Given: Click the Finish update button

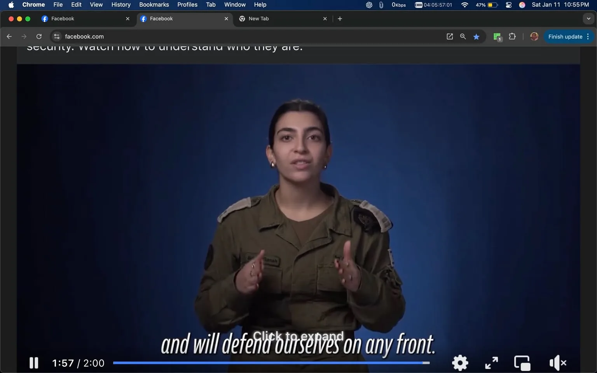Looking at the screenshot, I should 564,36.
